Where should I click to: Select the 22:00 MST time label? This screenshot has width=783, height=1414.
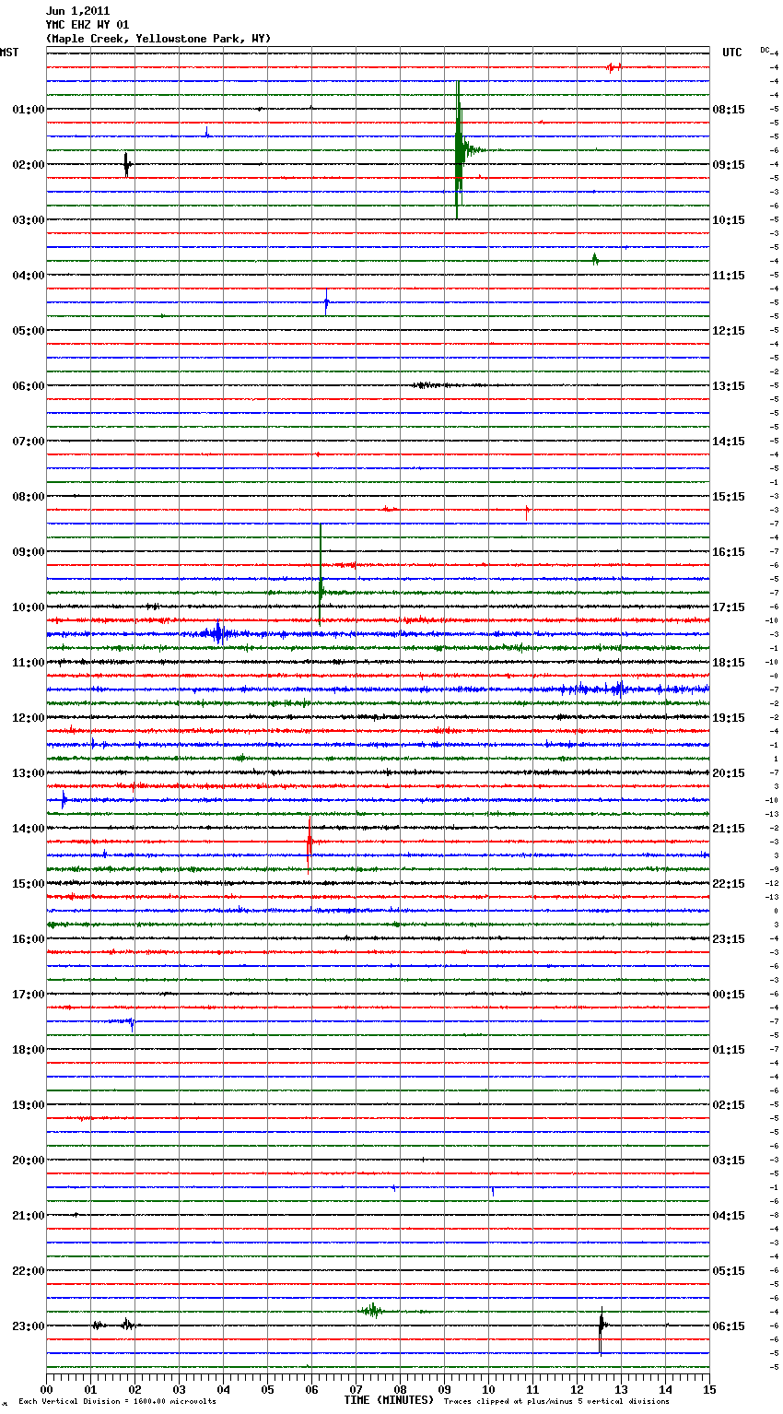coord(29,1270)
